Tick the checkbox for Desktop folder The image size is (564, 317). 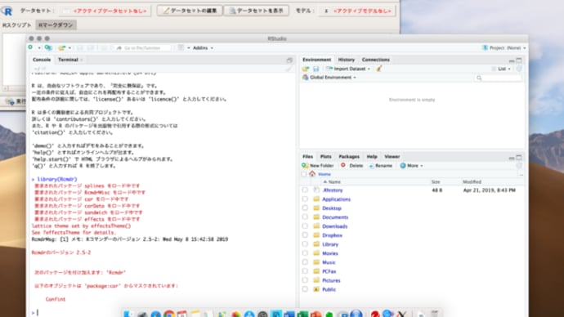[x=305, y=208]
